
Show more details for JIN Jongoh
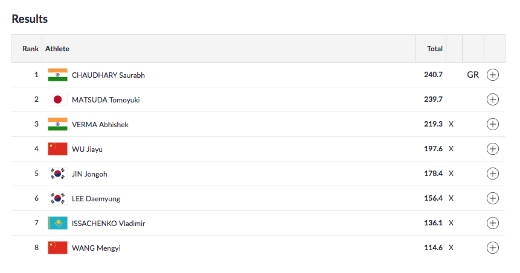click(x=493, y=174)
